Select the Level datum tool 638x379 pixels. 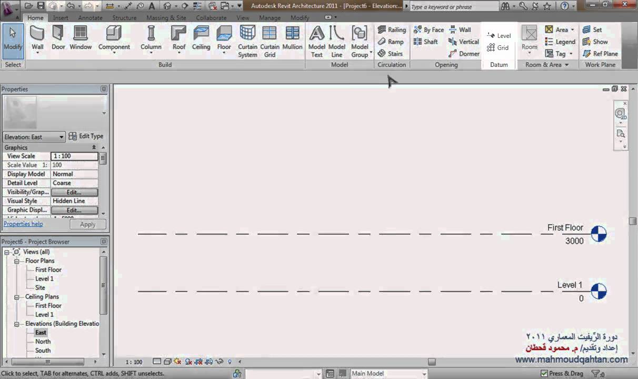click(x=499, y=36)
